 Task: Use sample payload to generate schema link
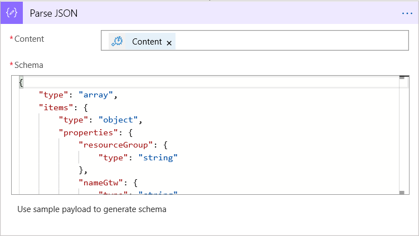[x=92, y=209]
